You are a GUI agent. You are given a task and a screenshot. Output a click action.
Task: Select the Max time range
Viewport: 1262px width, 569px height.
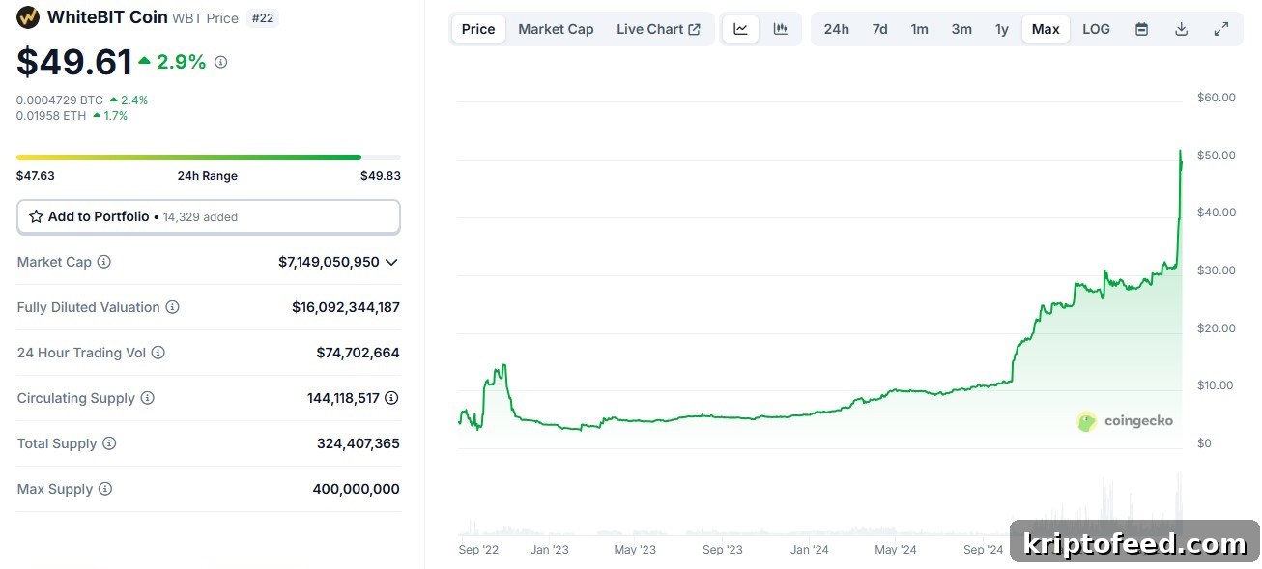click(x=1046, y=29)
